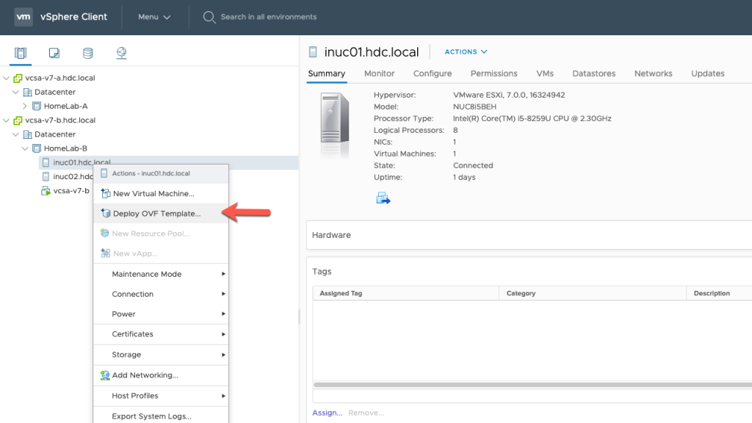This screenshot has width=752, height=423.
Task: Click the Datacenter icon under vcsa-v7-b
Action: click(x=27, y=134)
